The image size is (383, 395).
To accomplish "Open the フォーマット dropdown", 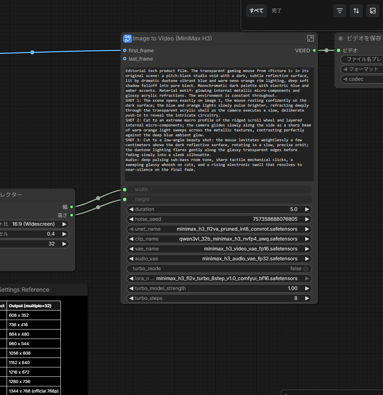I will pos(362,69).
